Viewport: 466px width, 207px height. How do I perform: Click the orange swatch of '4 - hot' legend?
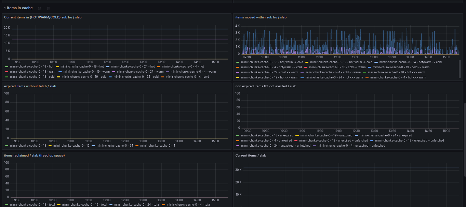[x=159, y=66]
